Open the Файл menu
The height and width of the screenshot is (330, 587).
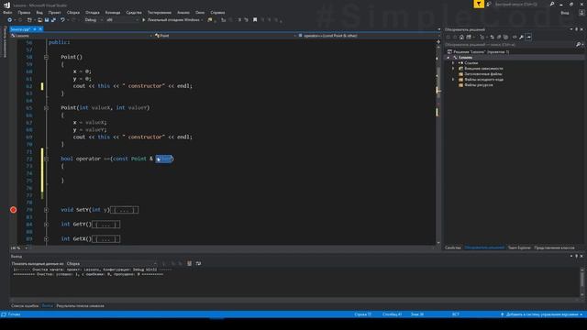[7, 12]
